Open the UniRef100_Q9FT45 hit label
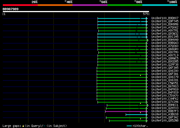 pos(165,21)
